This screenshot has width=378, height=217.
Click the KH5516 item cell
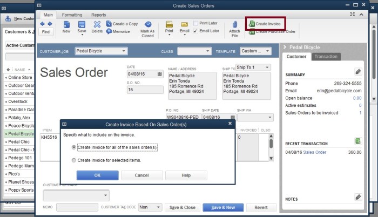point(49,137)
